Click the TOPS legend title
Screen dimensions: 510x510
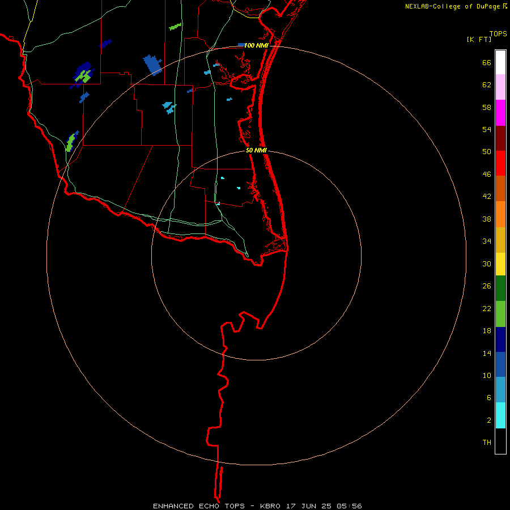click(x=498, y=33)
